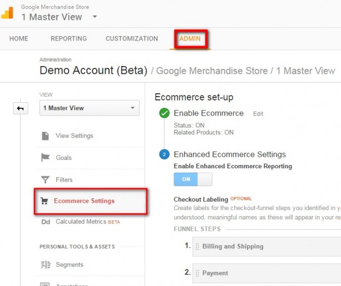341x286 pixels.
Task: Click the green checkmark Enable Ecommerce step icon
Action: (164, 113)
